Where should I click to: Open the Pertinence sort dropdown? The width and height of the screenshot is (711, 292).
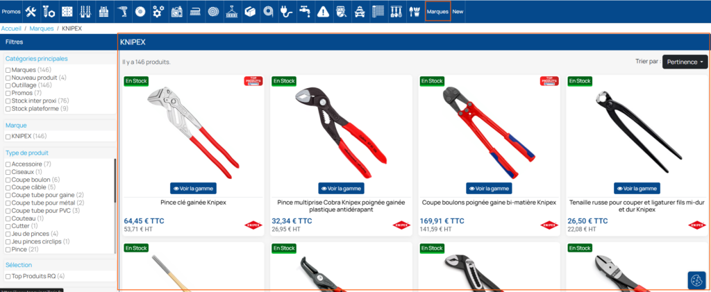(x=685, y=62)
